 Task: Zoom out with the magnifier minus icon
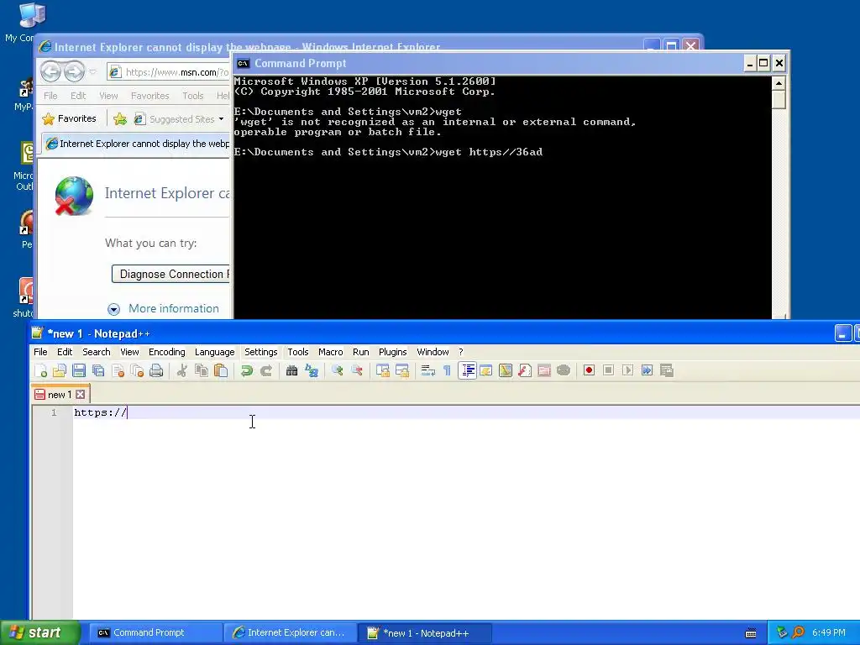tap(356, 370)
